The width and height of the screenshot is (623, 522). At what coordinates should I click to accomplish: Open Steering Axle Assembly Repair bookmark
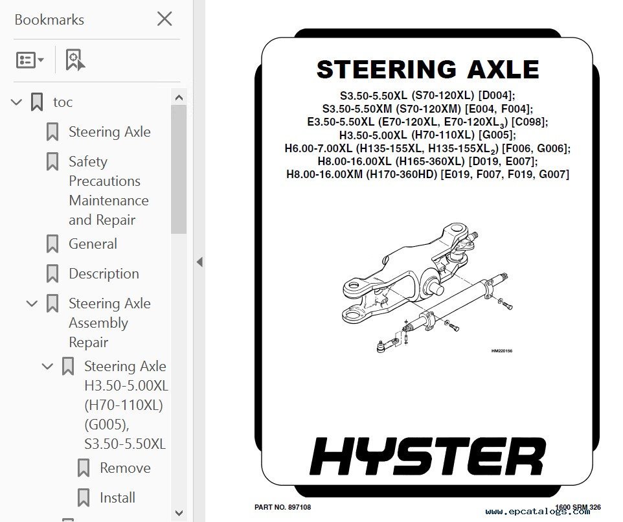point(109,323)
